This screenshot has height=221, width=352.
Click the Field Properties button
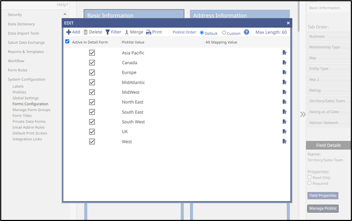click(x=323, y=195)
